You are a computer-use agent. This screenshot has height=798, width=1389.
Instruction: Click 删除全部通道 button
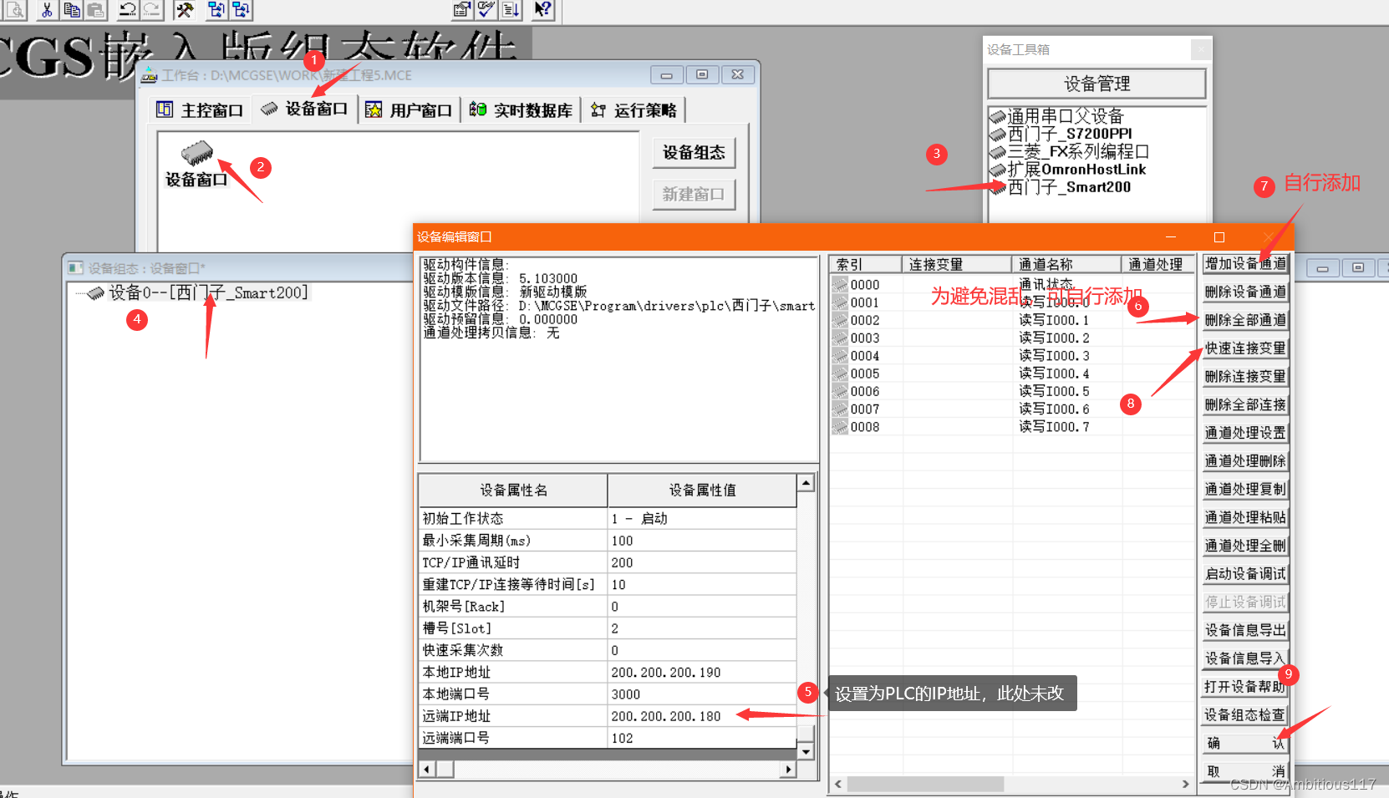pos(1245,320)
